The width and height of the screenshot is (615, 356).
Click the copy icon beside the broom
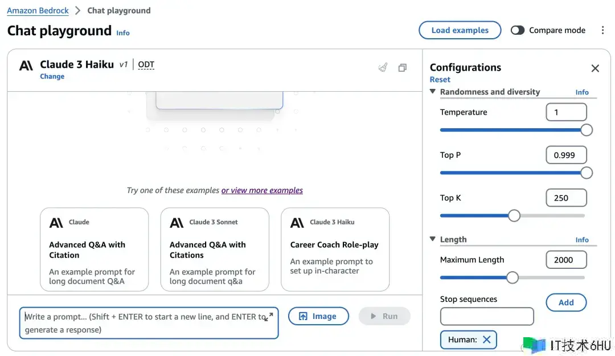402,68
